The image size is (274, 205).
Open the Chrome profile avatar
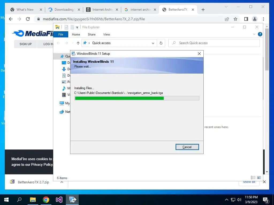click(x=255, y=19)
